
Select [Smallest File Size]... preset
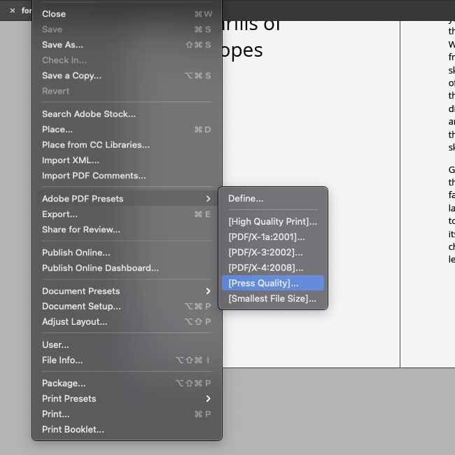[273, 299]
